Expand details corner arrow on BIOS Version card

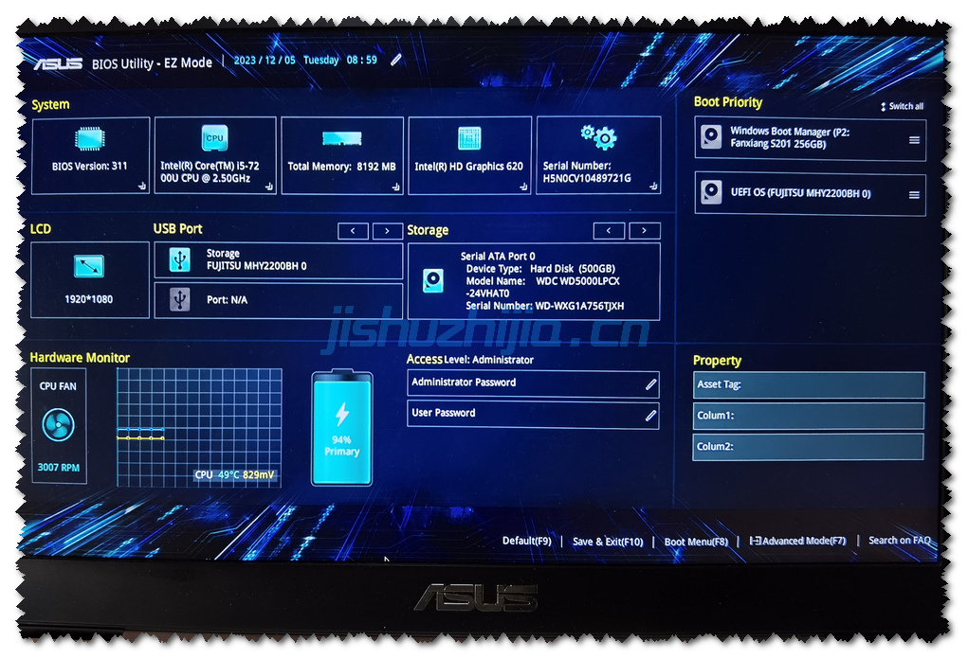tap(142, 186)
